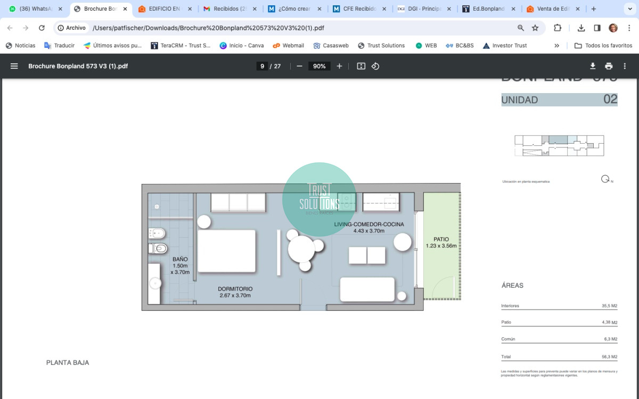Open the BC&BS bookmark
This screenshot has height=399, width=639.
tap(460, 46)
